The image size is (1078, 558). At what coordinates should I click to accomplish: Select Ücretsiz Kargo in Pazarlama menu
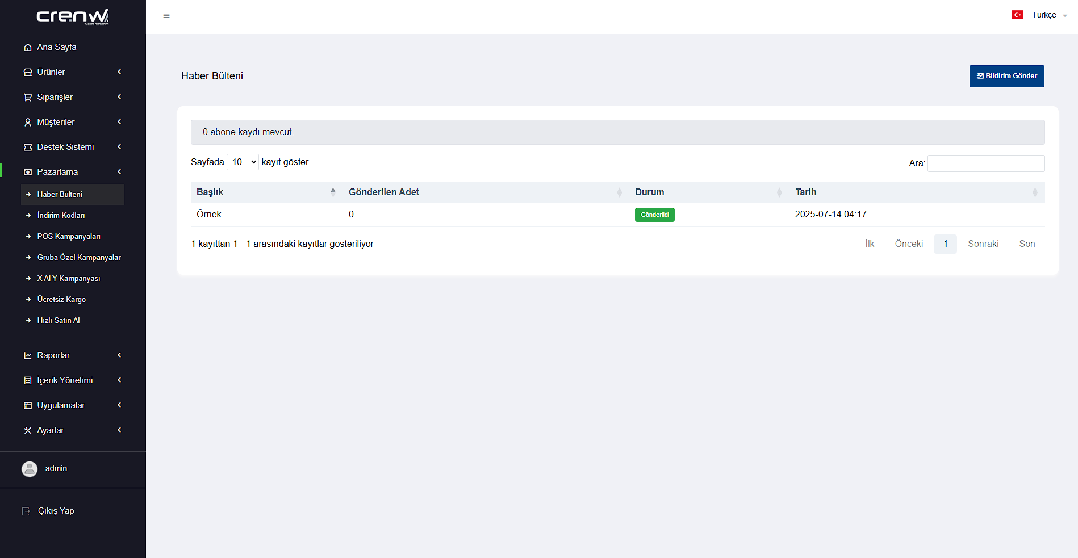pyautogui.click(x=61, y=300)
